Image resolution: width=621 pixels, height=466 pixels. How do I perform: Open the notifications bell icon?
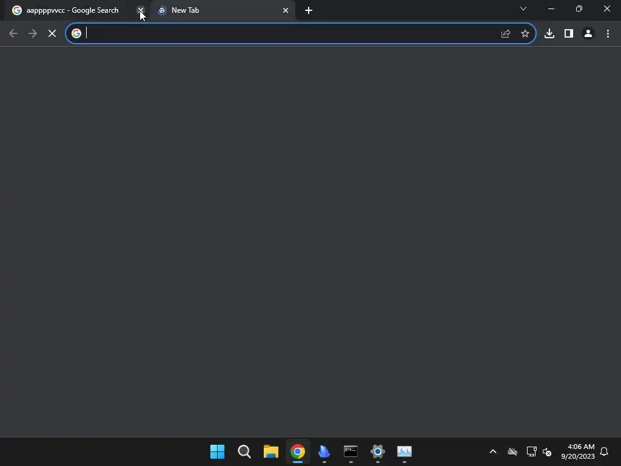point(604,451)
